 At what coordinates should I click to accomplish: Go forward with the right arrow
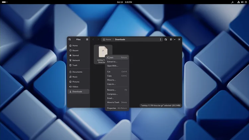pyautogui.click(x=98, y=39)
